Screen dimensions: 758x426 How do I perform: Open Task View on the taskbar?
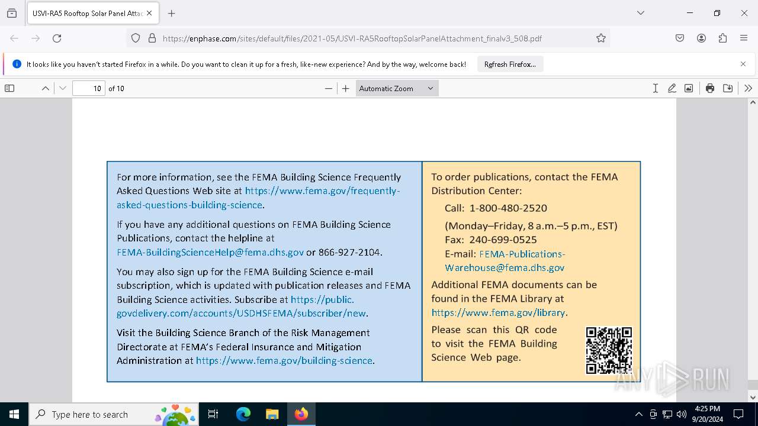(x=213, y=414)
